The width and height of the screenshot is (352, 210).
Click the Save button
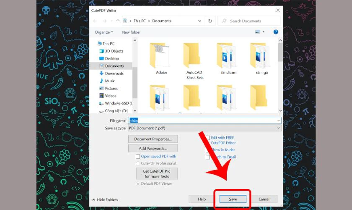pos(233,199)
